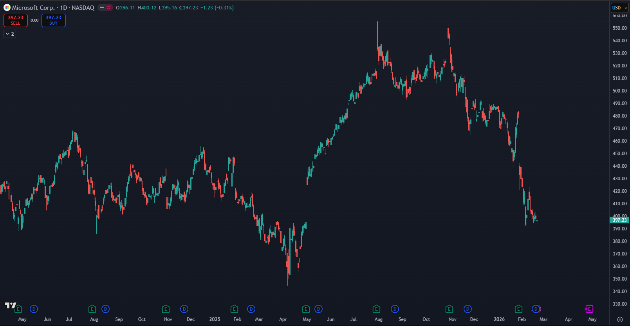Expand the collapsed indicators legend showing 2

pyautogui.click(x=10, y=34)
